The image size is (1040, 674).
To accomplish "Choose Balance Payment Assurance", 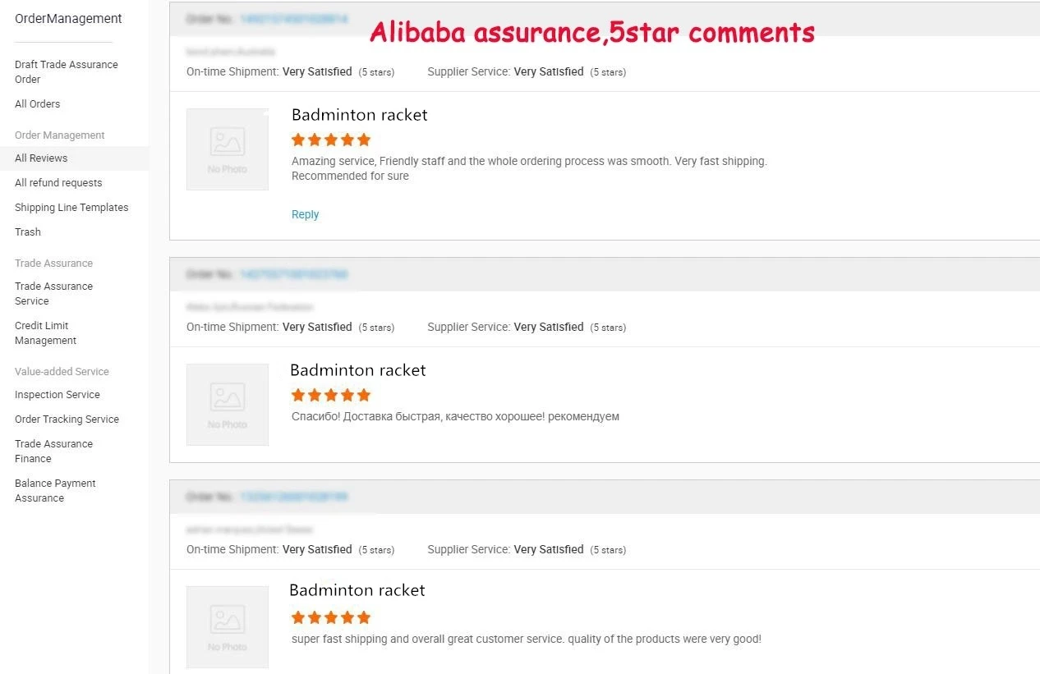I will tap(55, 490).
